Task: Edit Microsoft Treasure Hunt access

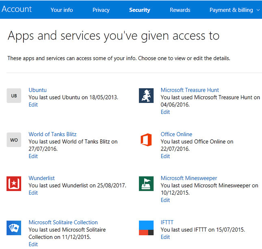Action: (x=165, y=112)
